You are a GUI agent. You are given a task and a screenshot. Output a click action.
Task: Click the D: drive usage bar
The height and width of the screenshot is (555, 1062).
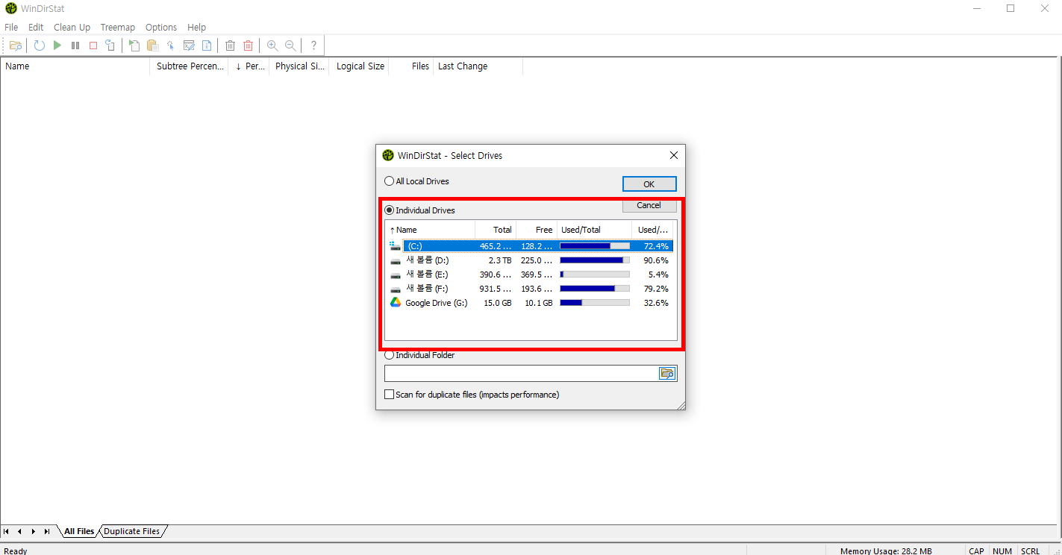click(595, 260)
